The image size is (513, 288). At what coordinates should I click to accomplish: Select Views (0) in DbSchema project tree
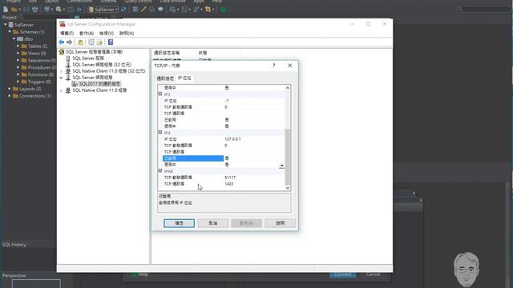(37, 54)
